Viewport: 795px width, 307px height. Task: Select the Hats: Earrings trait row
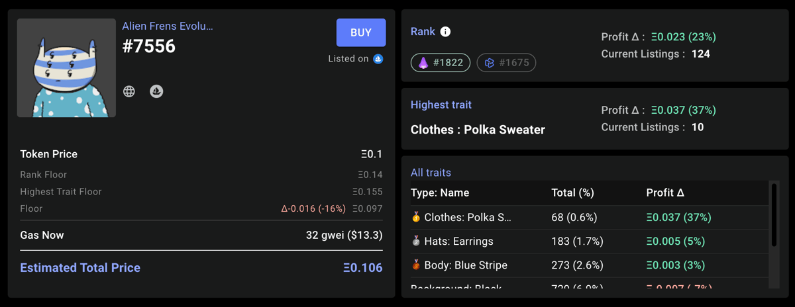[x=590, y=241]
